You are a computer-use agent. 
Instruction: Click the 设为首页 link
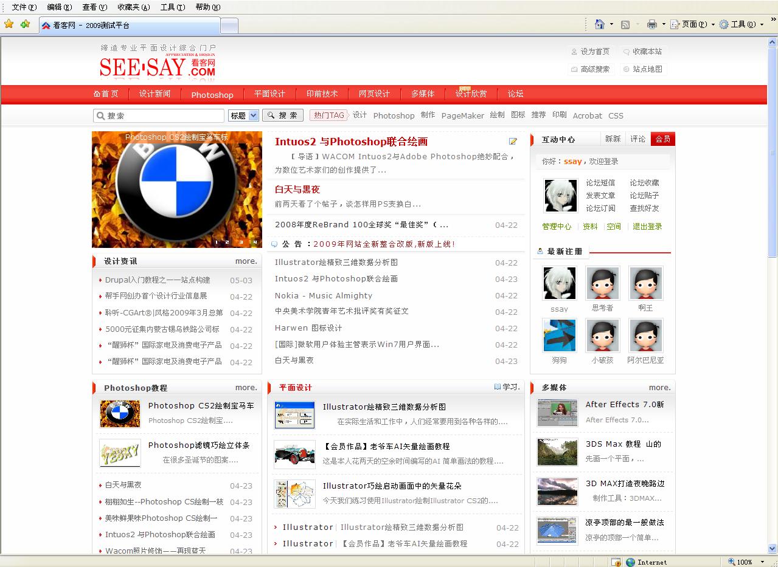click(594, 52)
